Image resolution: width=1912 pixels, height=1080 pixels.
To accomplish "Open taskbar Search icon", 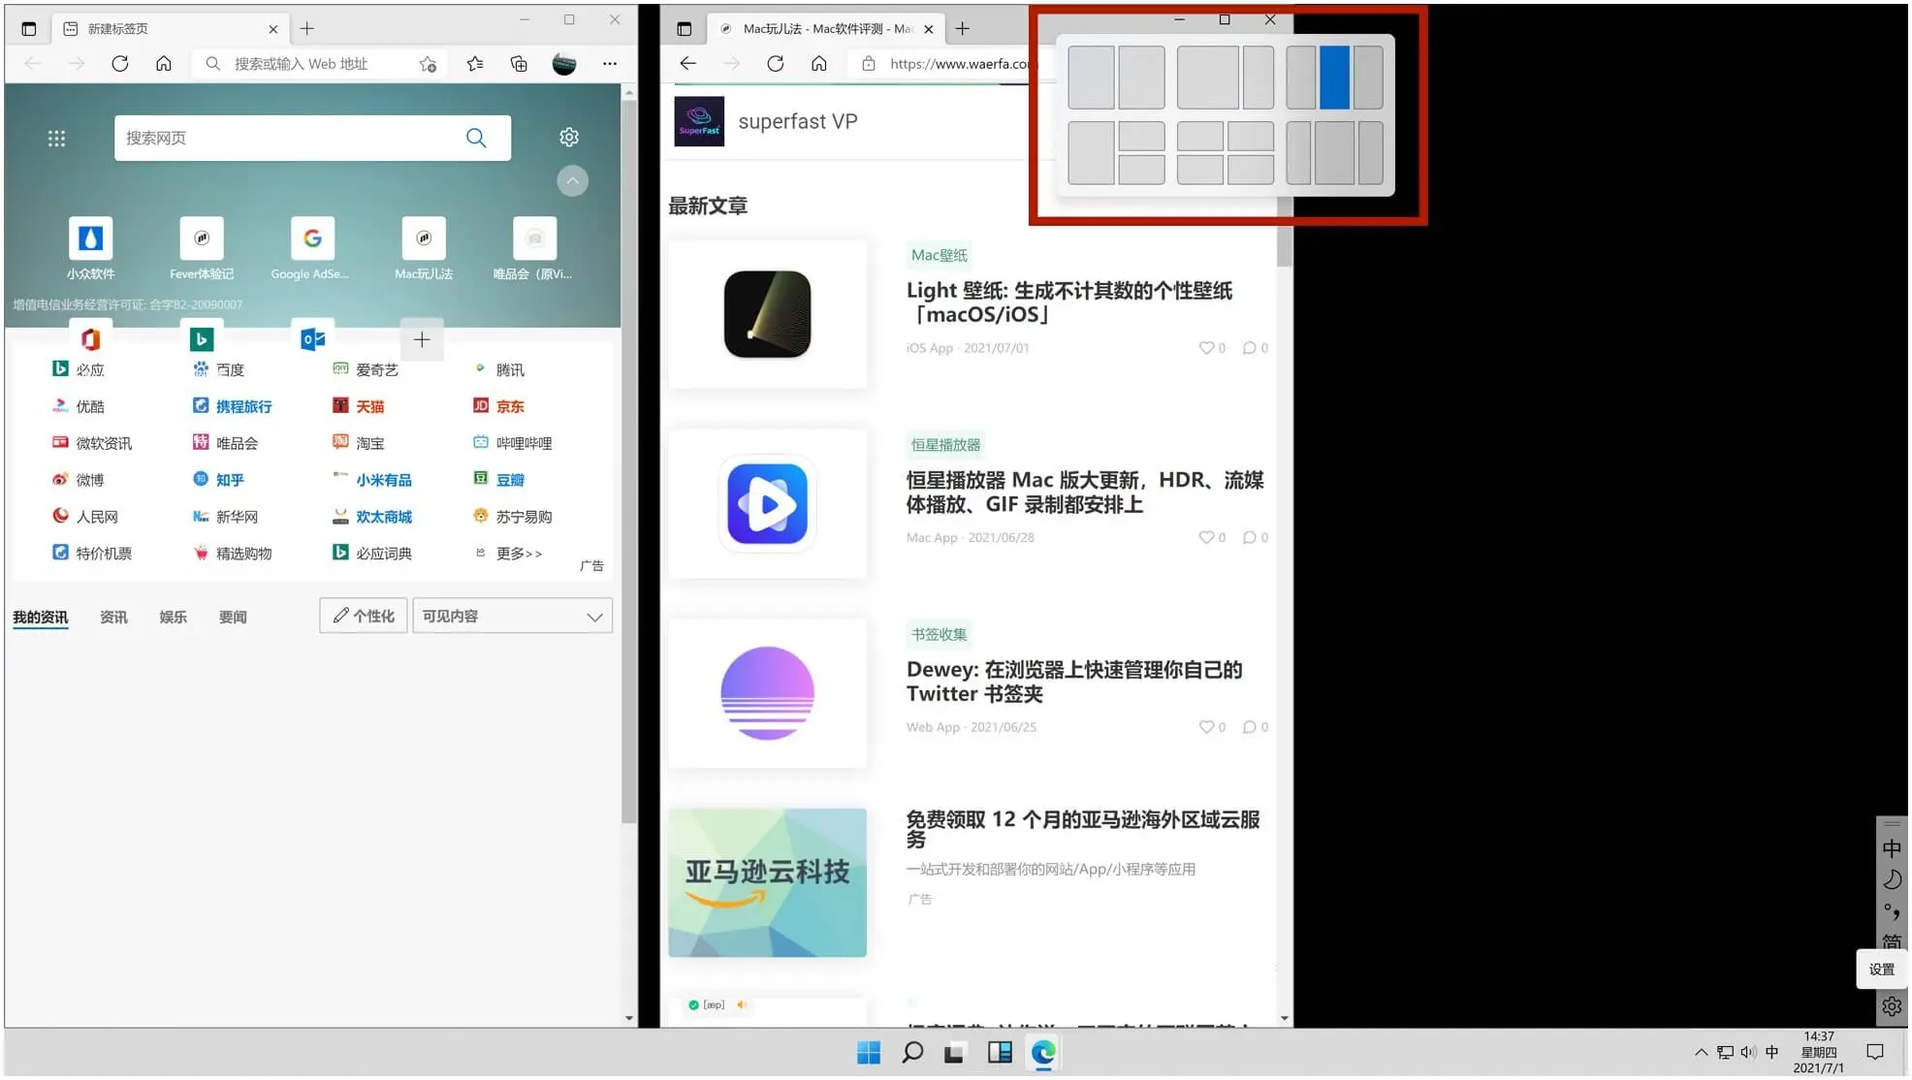I will 912,1053.
